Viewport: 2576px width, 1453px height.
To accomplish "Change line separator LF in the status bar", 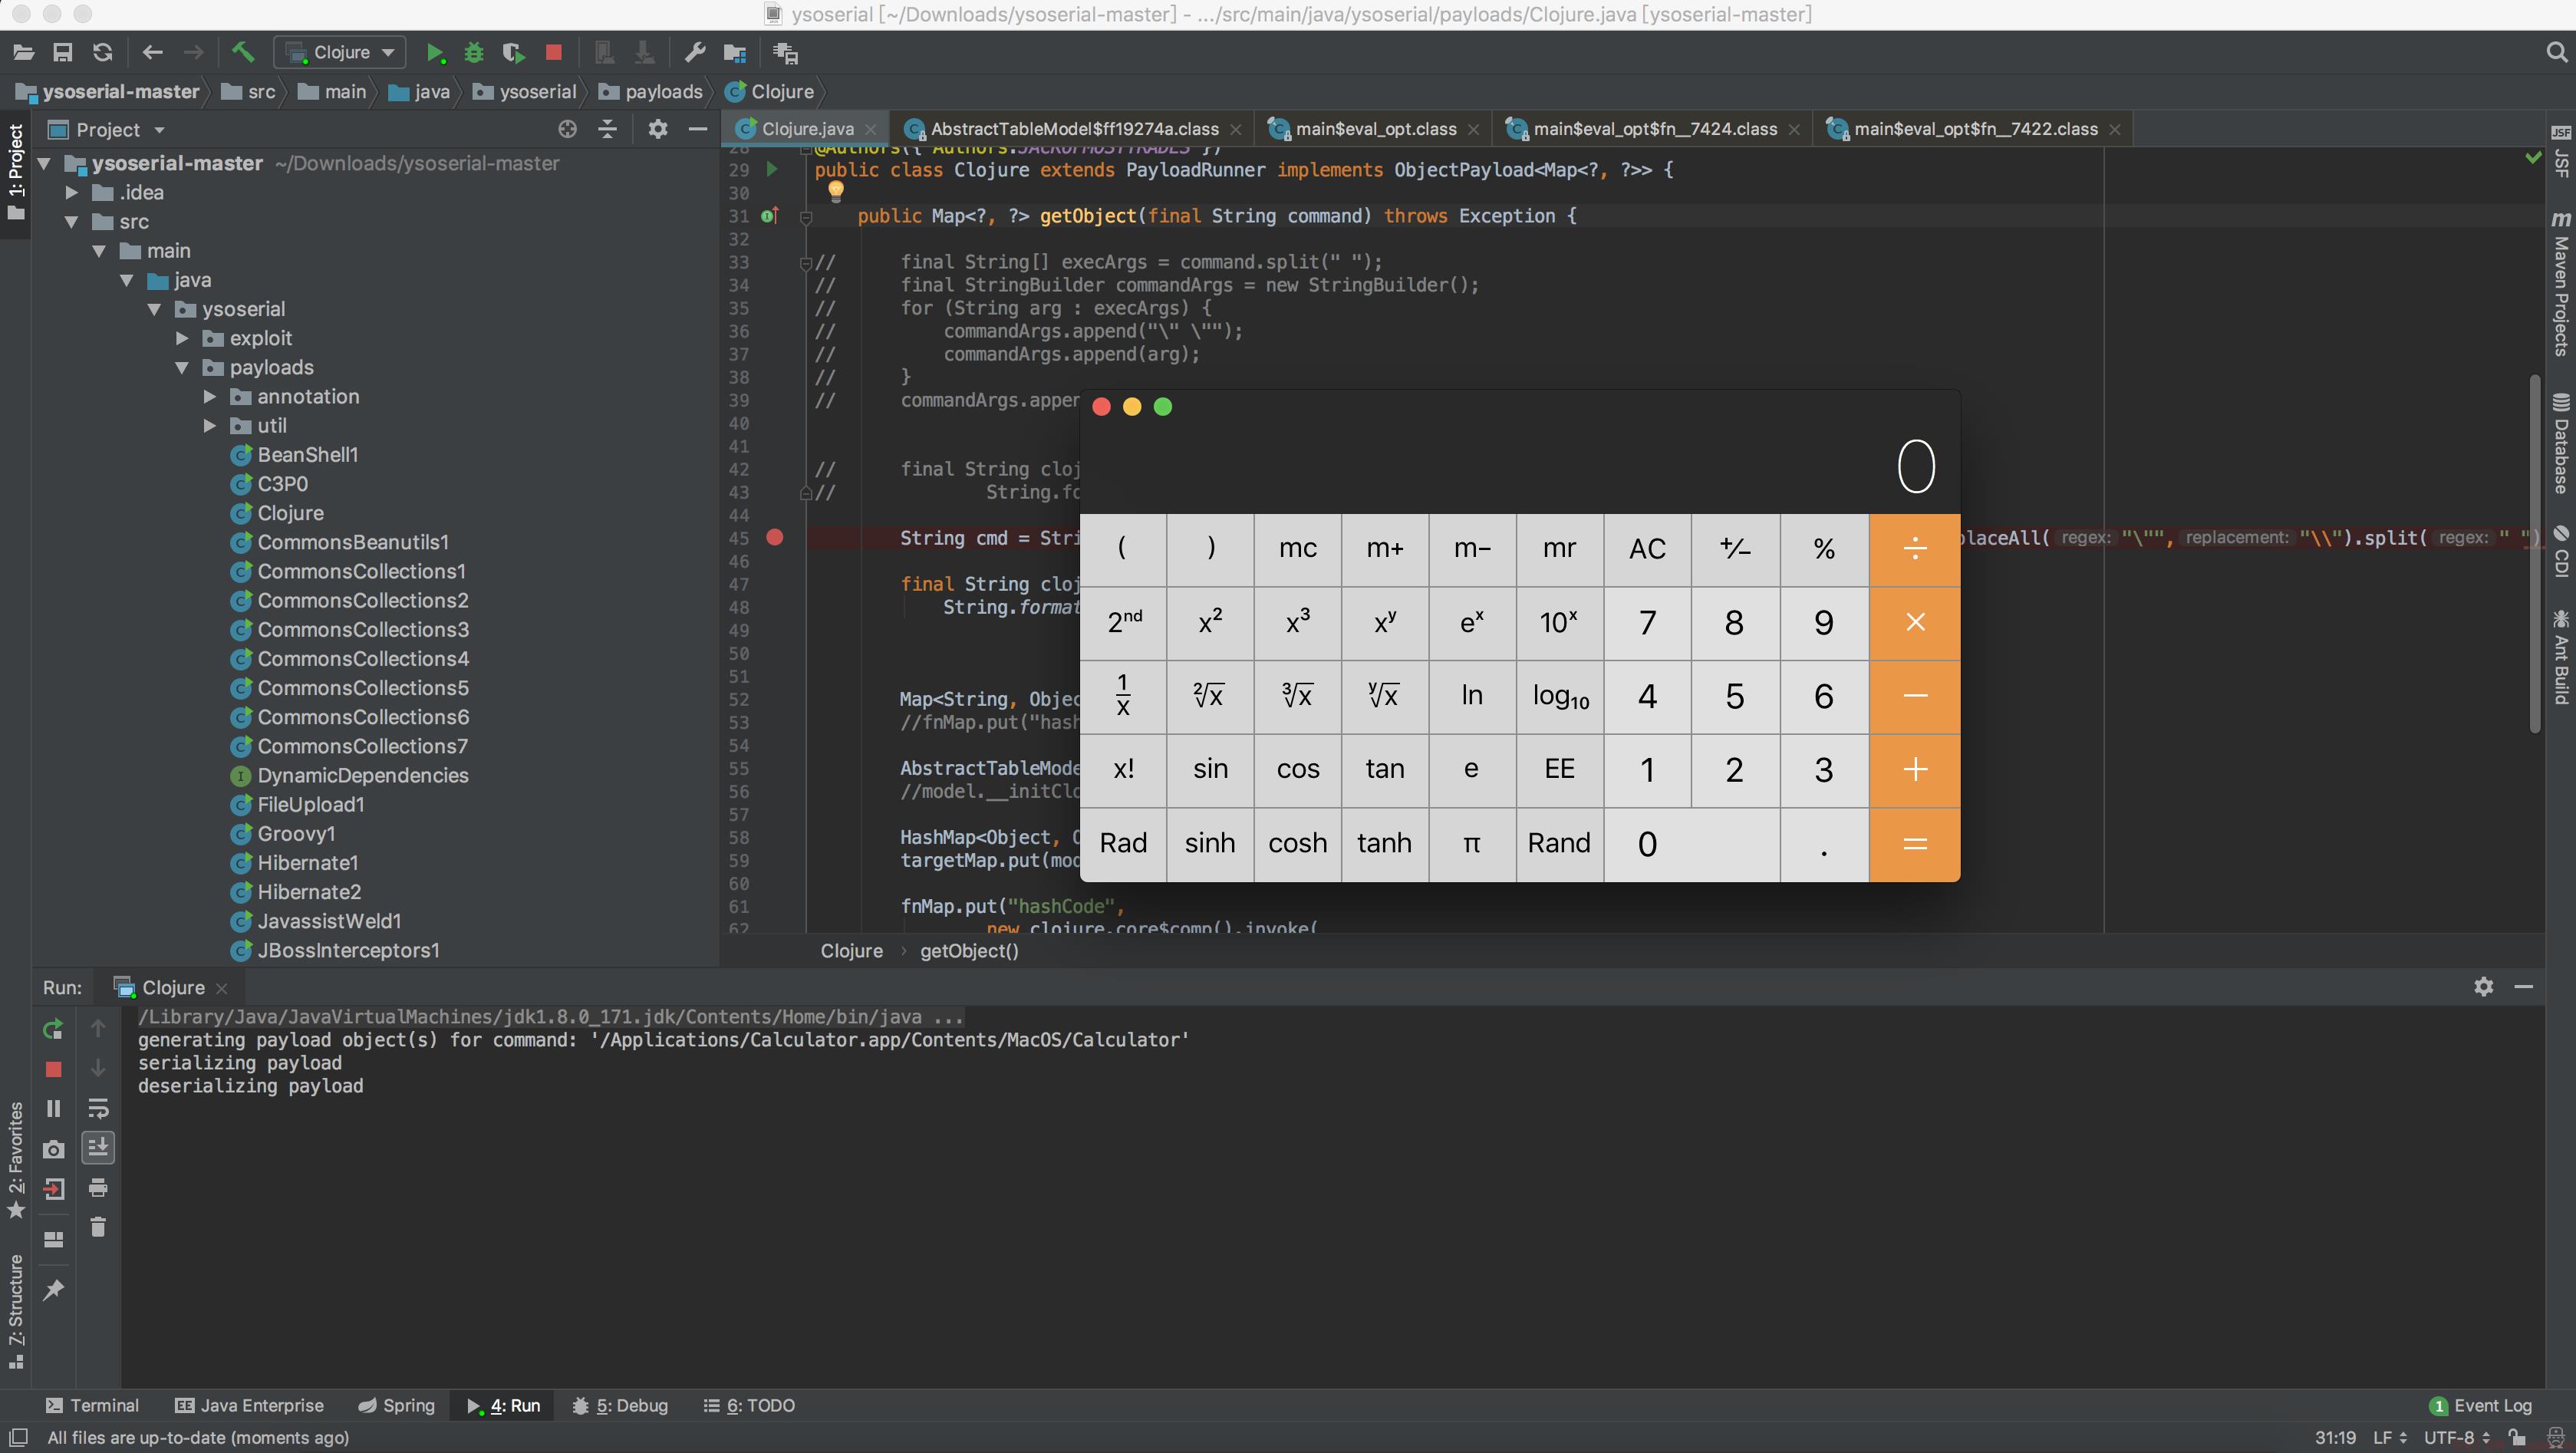I will (x=2389, y=1437).
